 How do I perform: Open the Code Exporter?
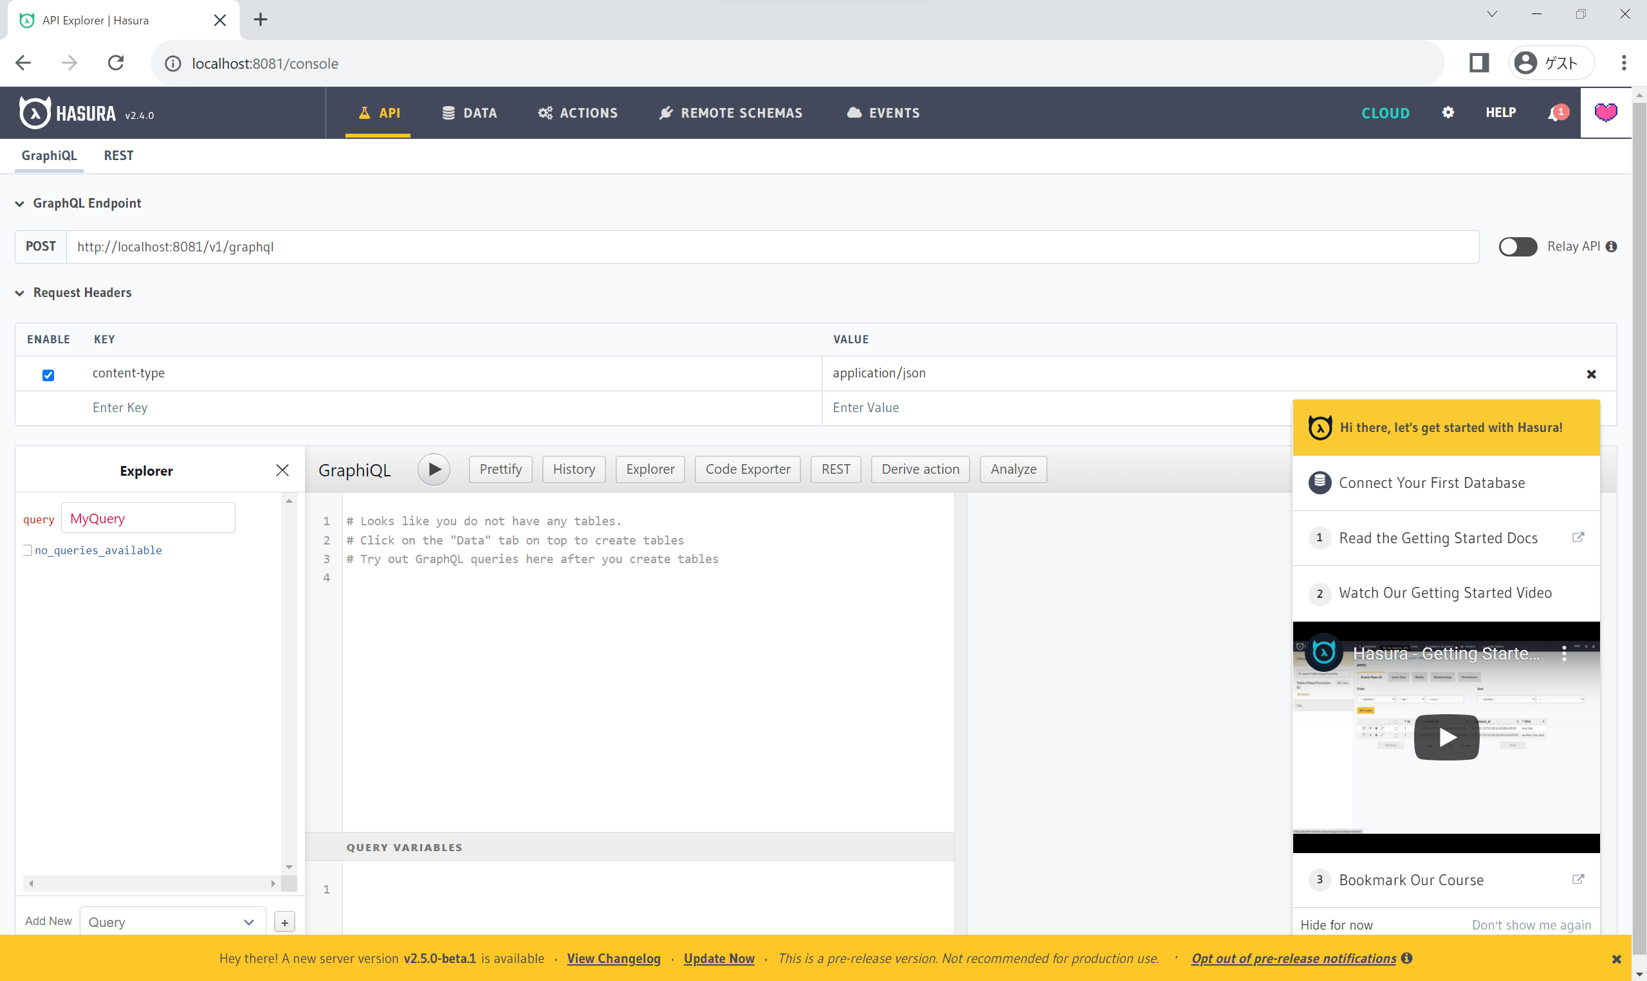click(x=748, y=469)
